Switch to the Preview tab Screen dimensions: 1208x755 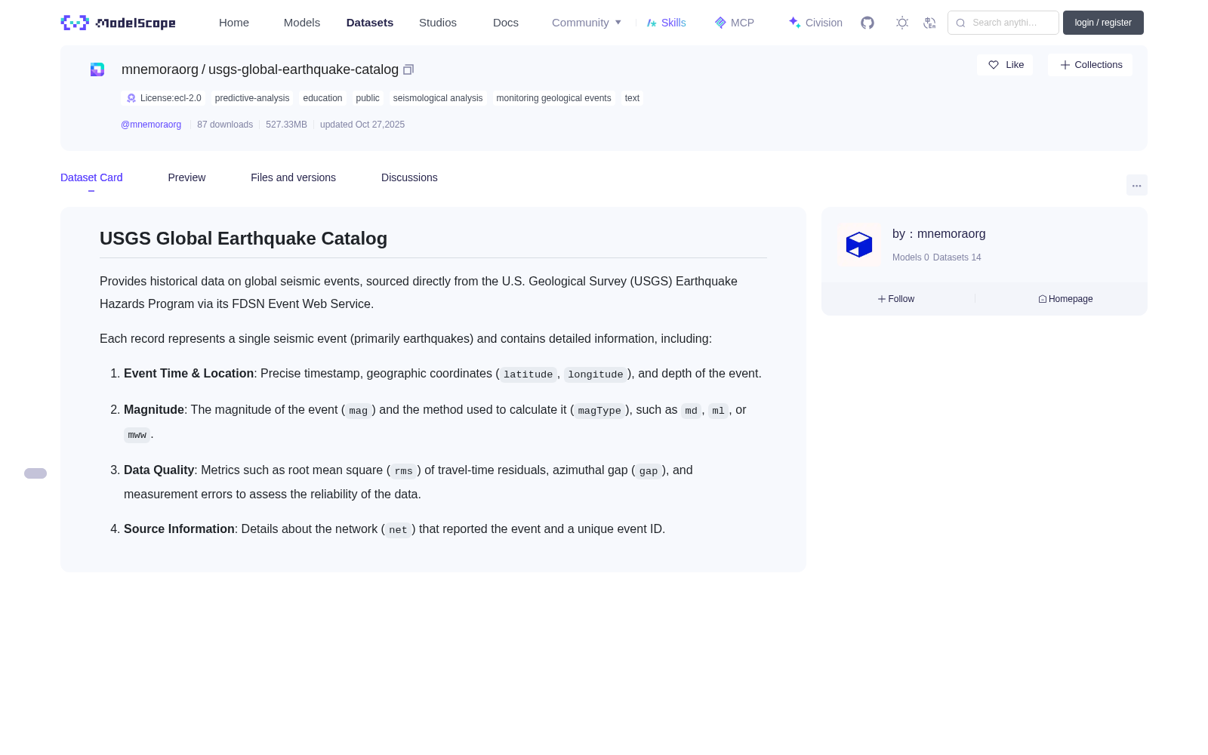tap(186, 177)
